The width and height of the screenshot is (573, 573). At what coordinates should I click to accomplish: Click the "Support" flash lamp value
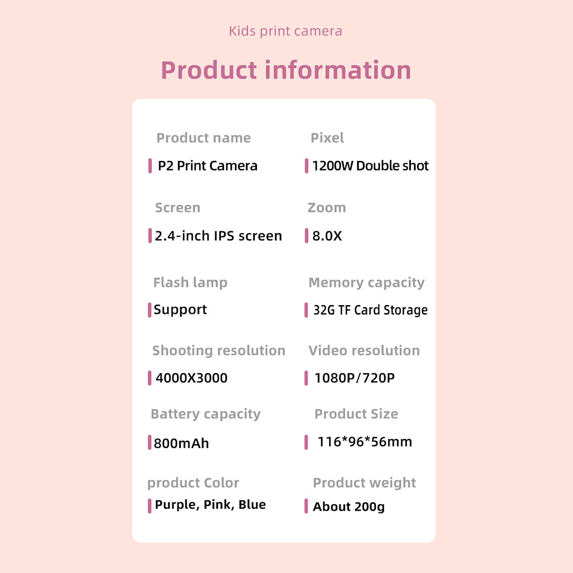point(180,310)
